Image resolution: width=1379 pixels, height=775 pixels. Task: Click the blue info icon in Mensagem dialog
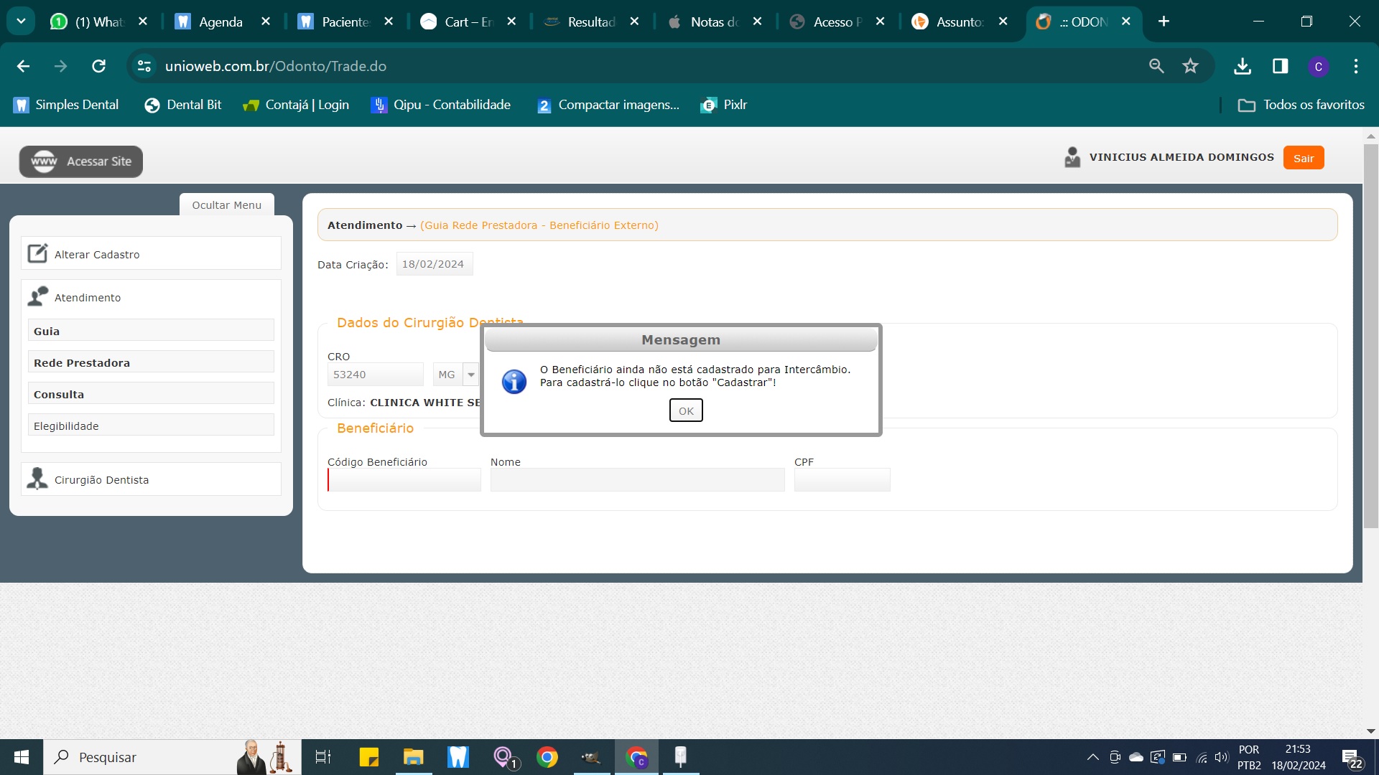514,381
